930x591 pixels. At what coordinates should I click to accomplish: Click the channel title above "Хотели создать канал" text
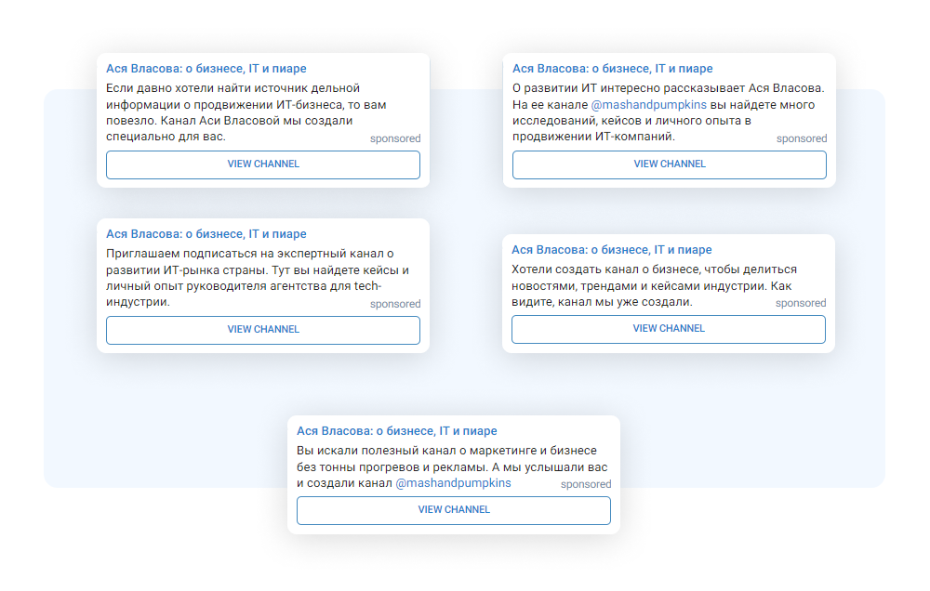pos(612,250)
